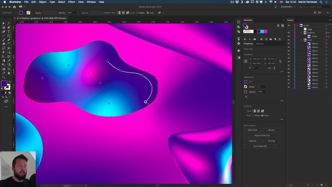Open the Essentials workspace dropdown

click(288, 7)
